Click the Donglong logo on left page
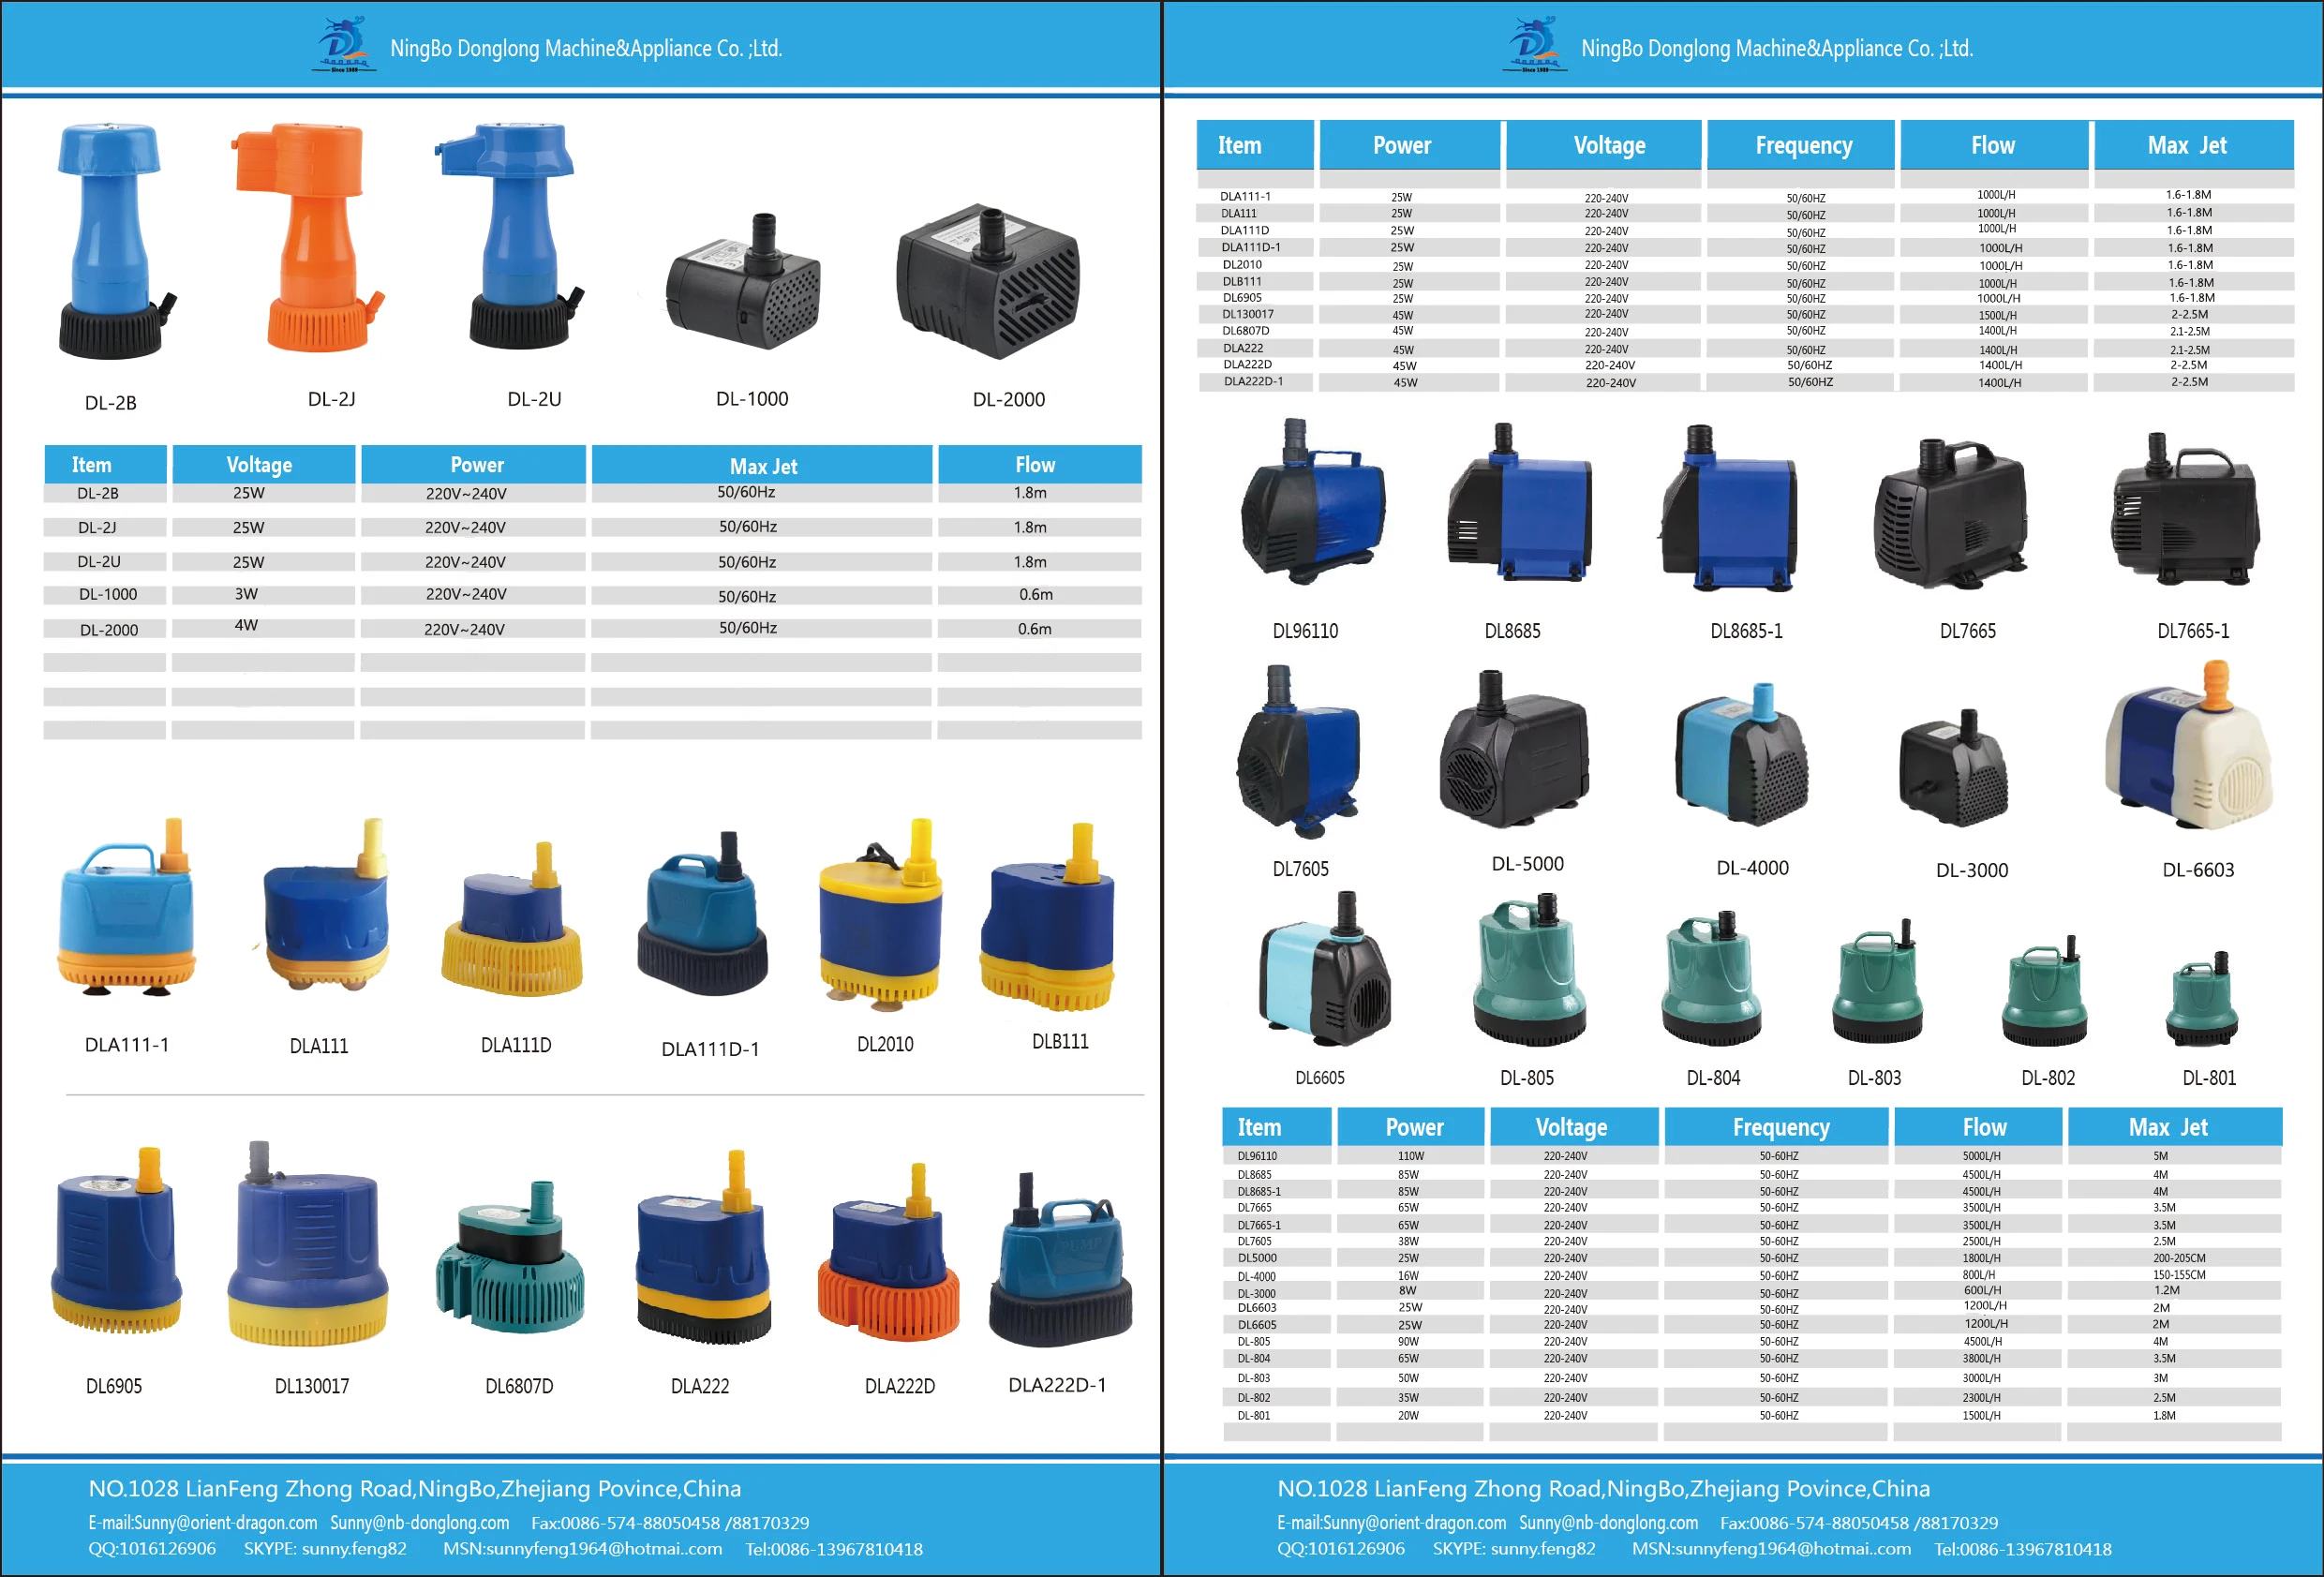Viewport: 2324px width, 1577px height. point(343,45)
